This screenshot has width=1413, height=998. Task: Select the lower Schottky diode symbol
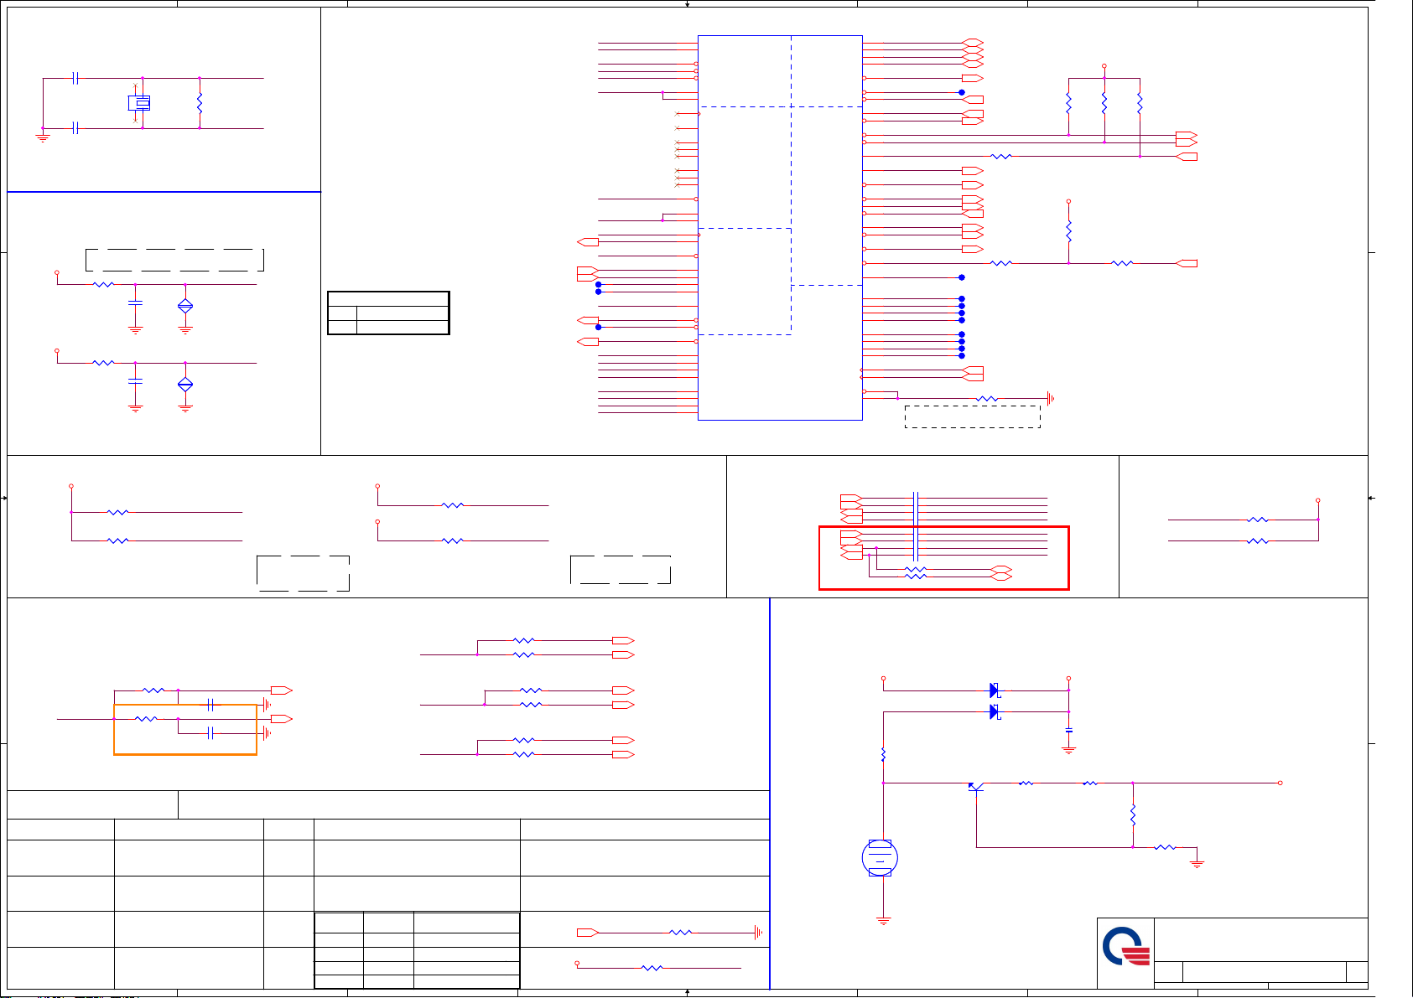click(995, 712)
